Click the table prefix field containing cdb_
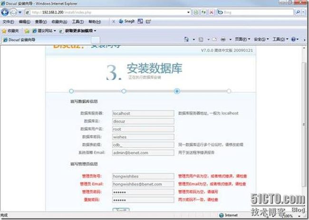Viewport: 309px width, 220px height. point(143,145)
